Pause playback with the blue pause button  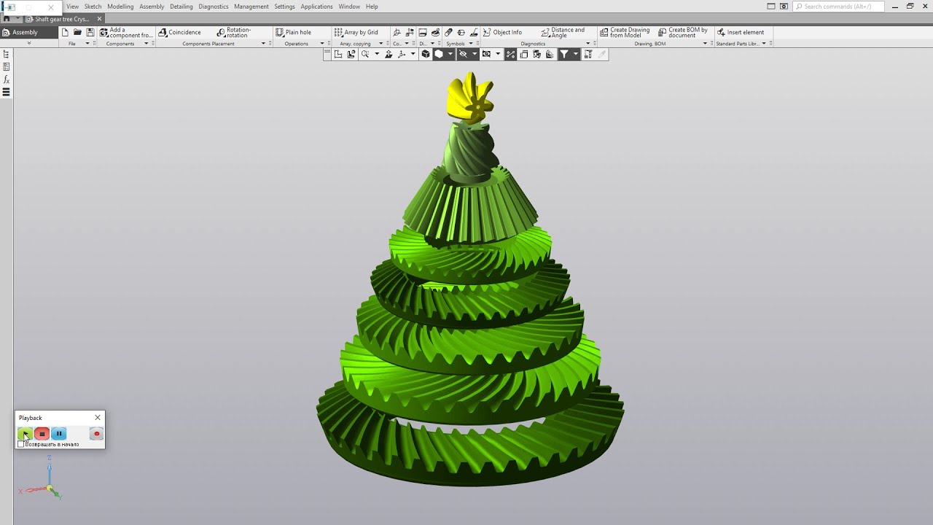[59, 434]
